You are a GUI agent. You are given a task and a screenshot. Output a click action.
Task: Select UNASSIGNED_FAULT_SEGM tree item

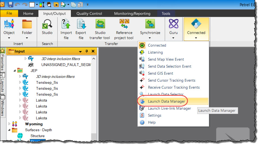pos(66,65)
